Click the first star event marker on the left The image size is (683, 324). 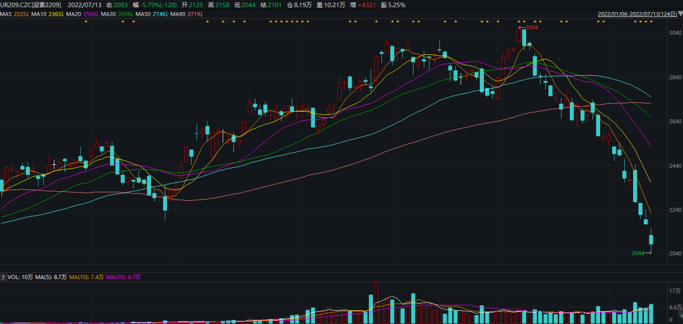86,22
